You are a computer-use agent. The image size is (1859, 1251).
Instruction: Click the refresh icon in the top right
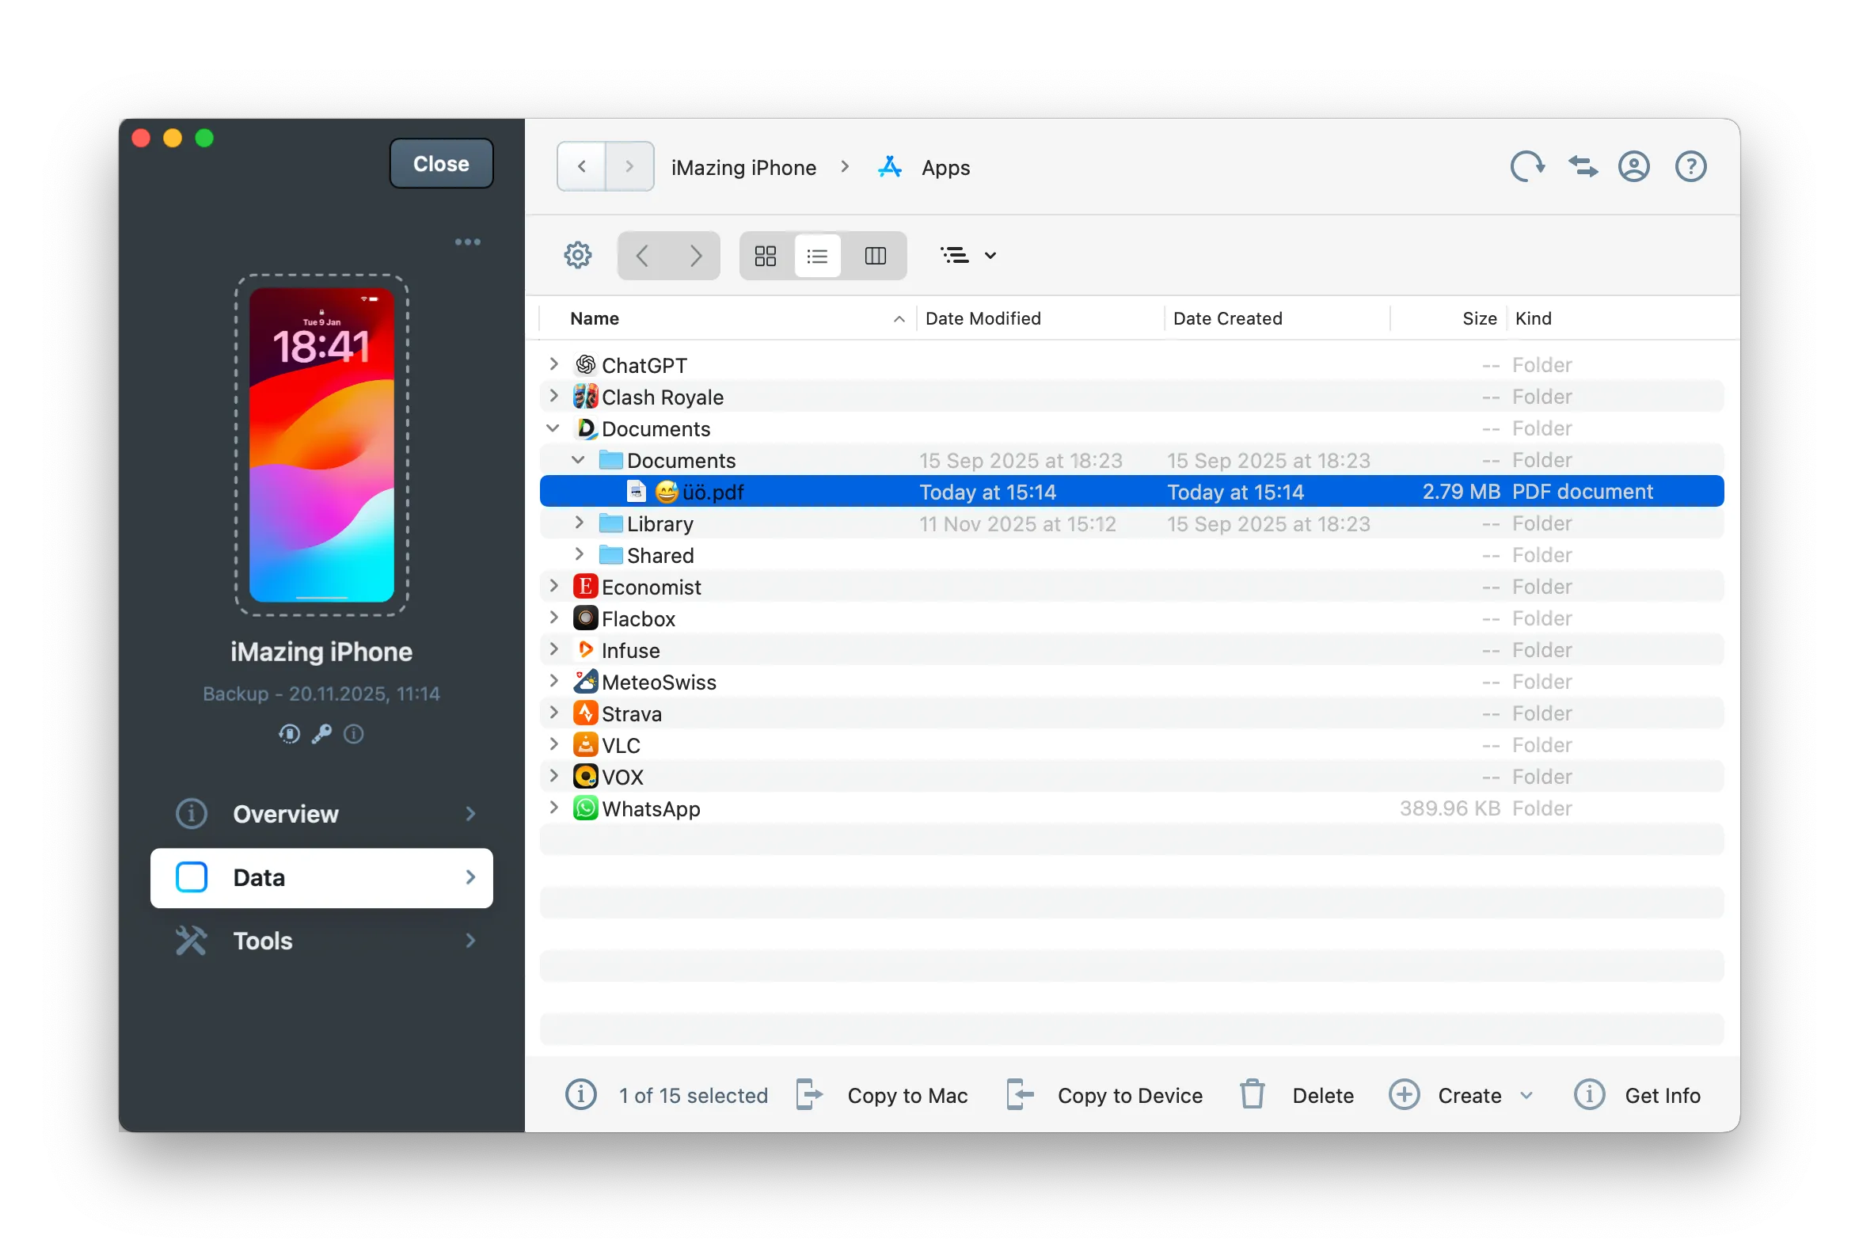tap(1527, 167)
